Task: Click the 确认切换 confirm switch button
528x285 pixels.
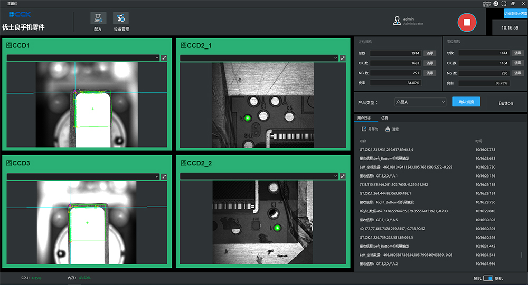Action: point(466,102)
